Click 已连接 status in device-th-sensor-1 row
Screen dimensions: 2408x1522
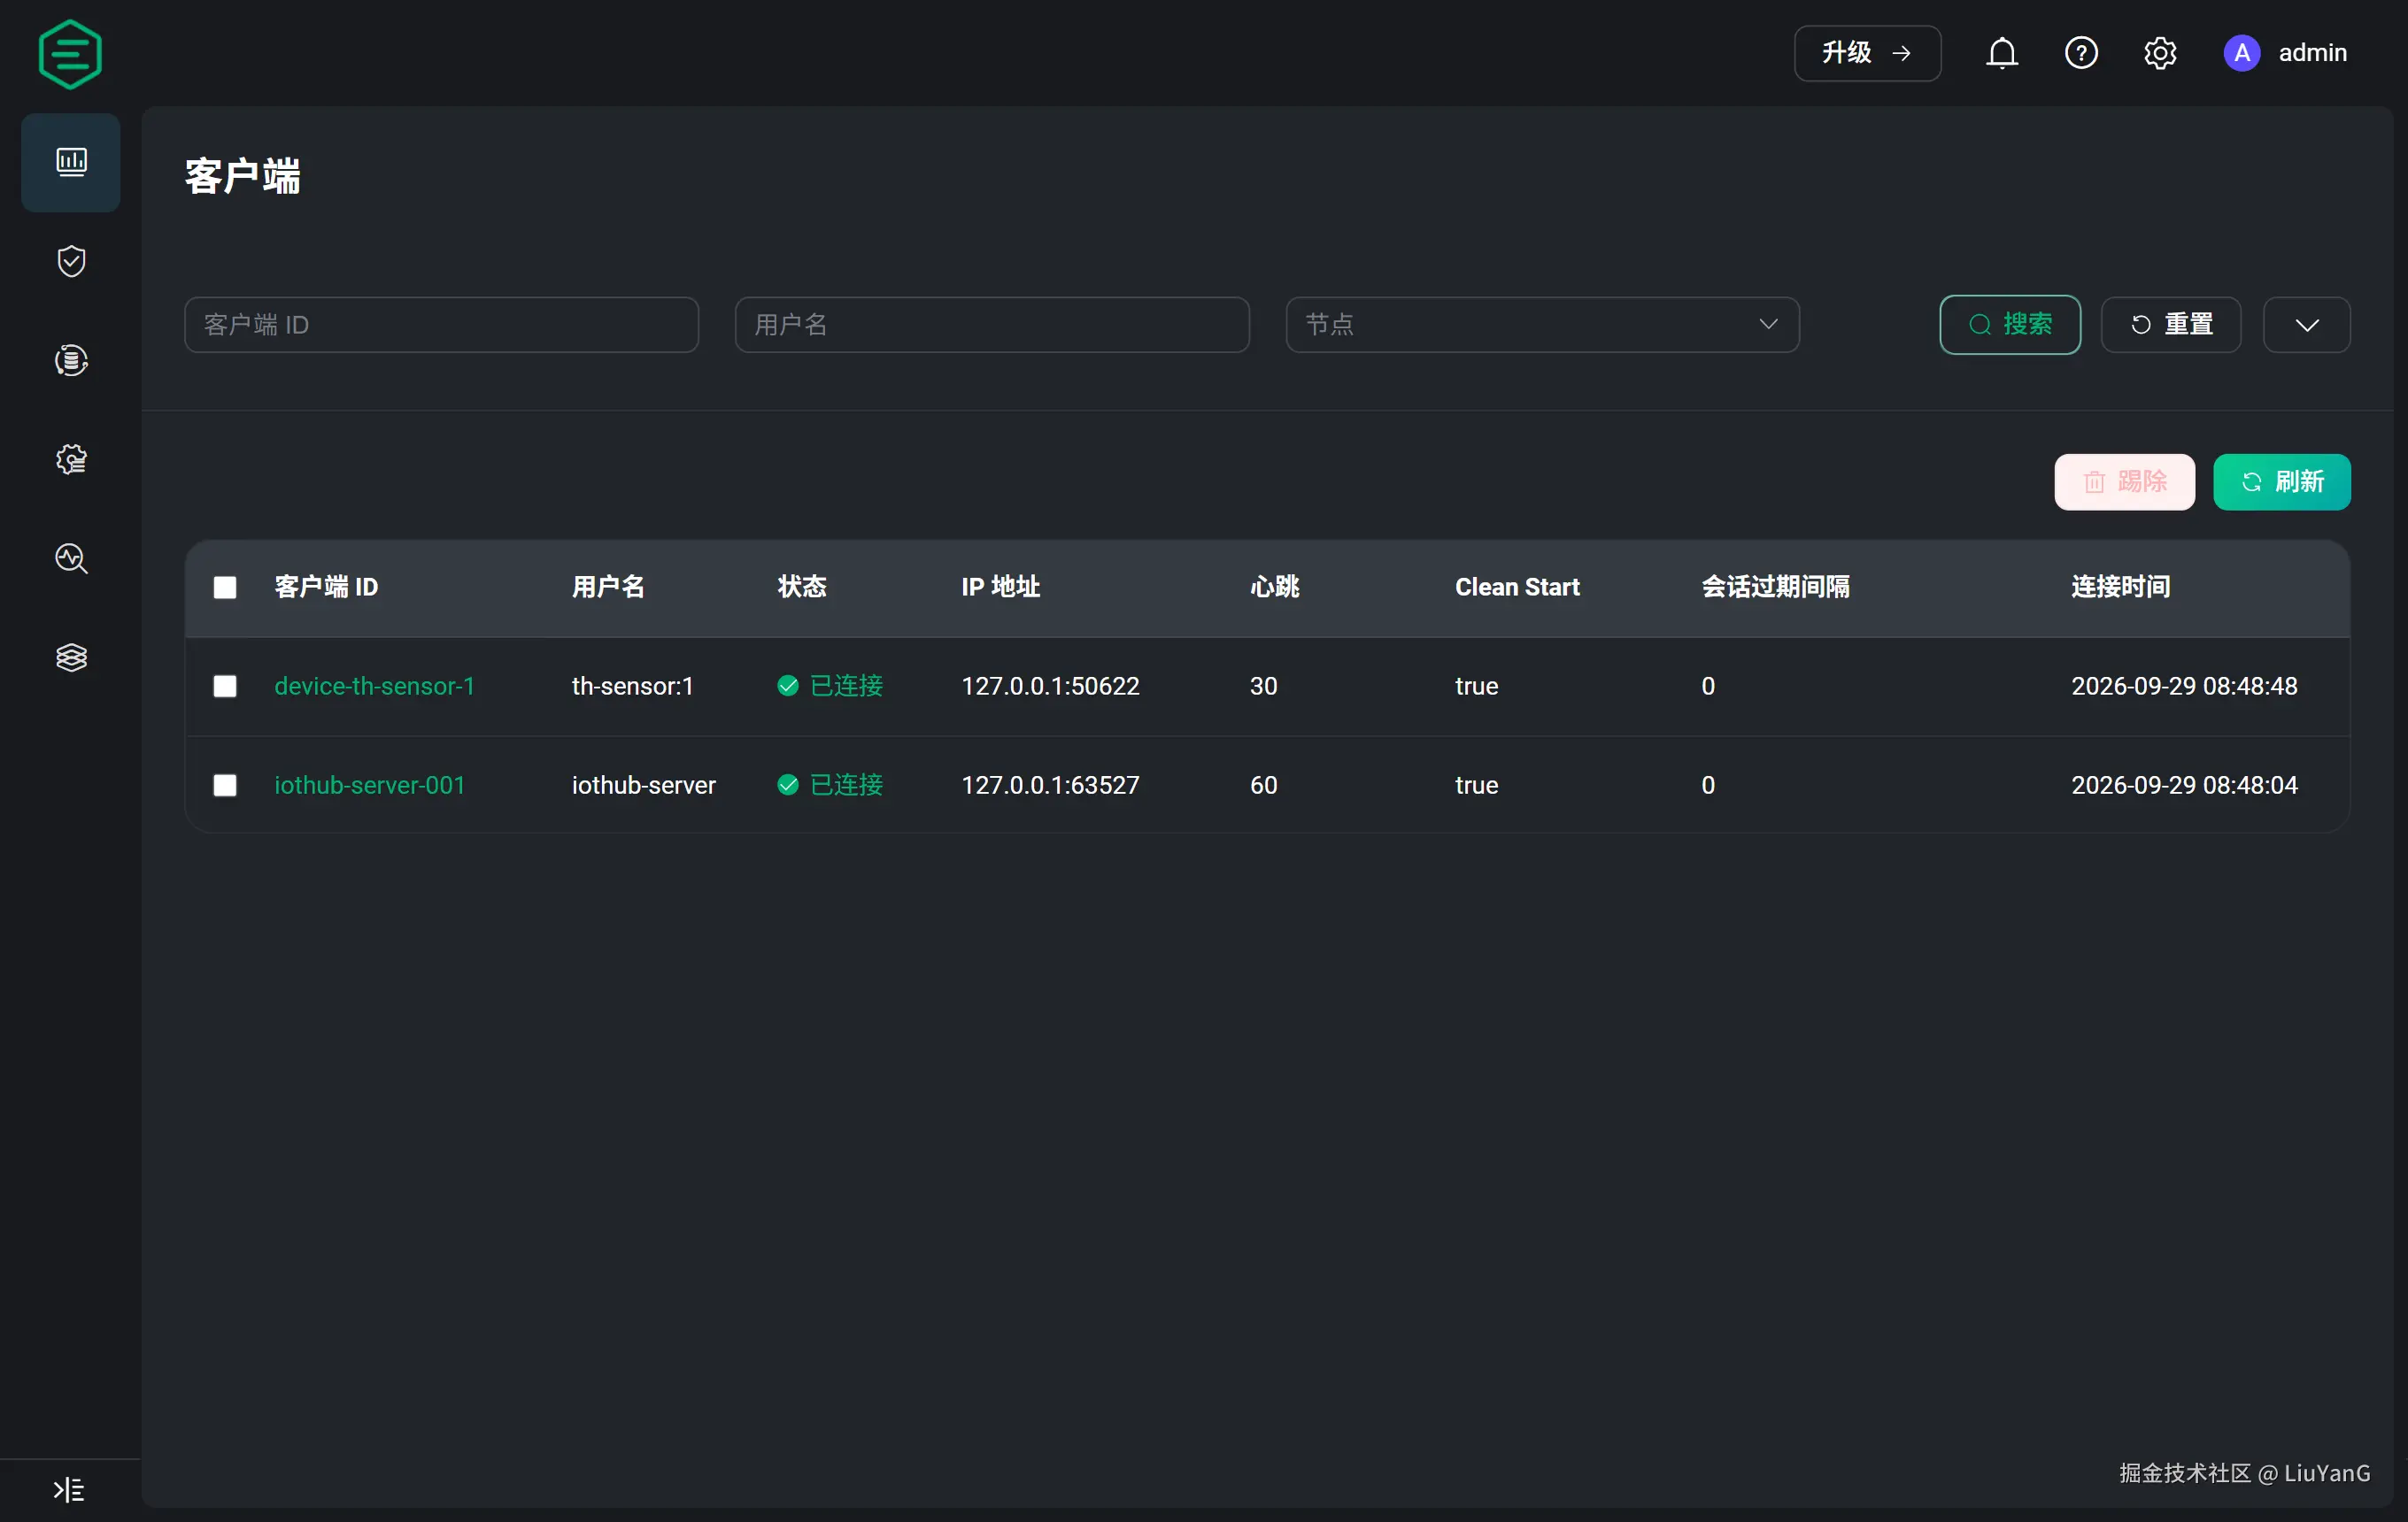[x=830, y=686]
